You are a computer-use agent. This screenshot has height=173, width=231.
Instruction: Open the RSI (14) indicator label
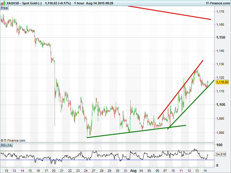[6, 145]
